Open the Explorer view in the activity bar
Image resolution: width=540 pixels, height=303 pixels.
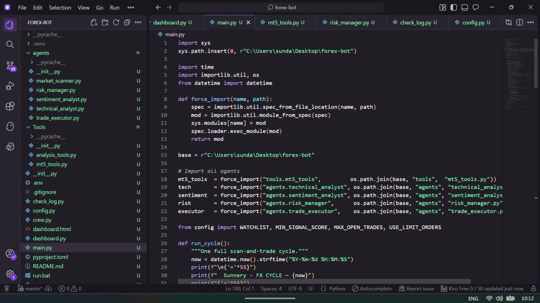pyautogui.click(x=10, y=25)
